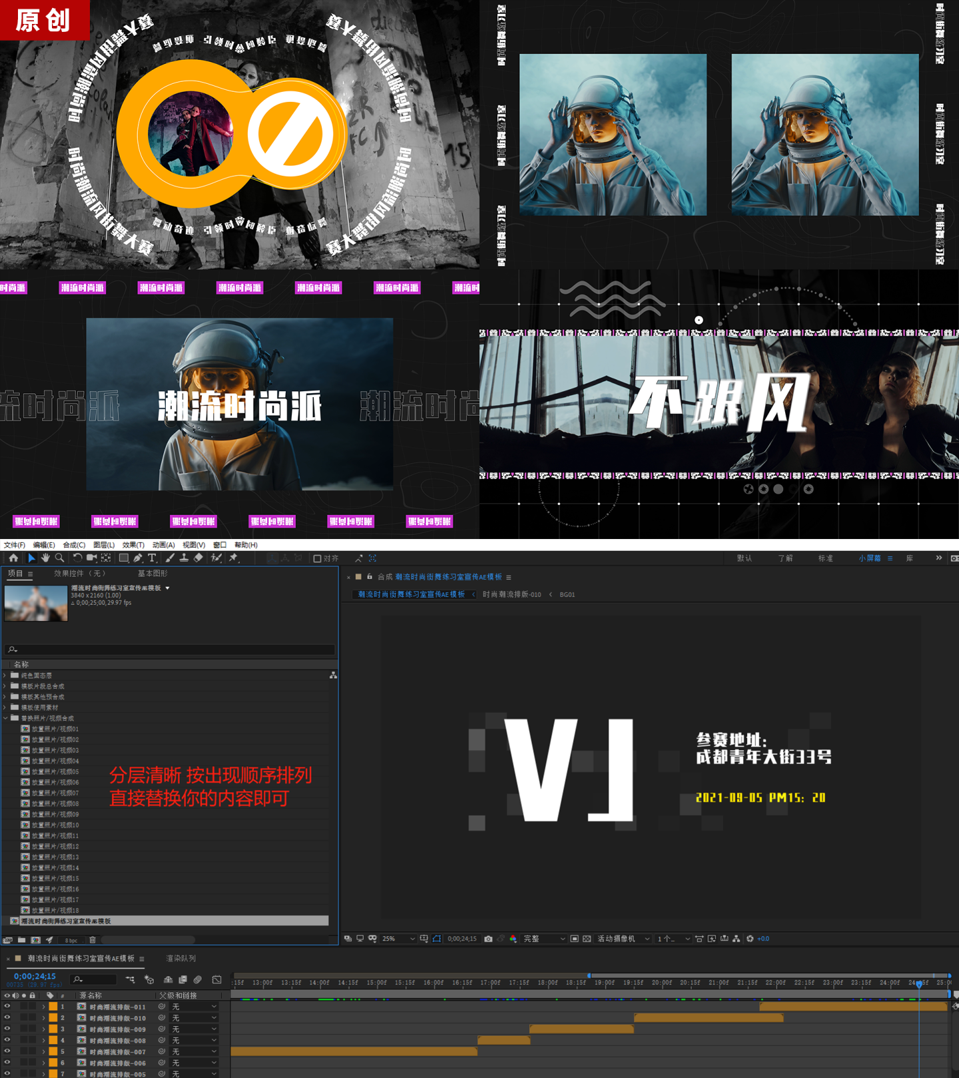959x1078 pixels.
Task: Click the trash delete icon in project panel
Action: (93, 940)
